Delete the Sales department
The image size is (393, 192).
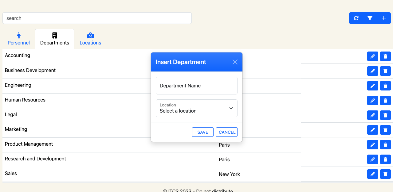(385, 174)
